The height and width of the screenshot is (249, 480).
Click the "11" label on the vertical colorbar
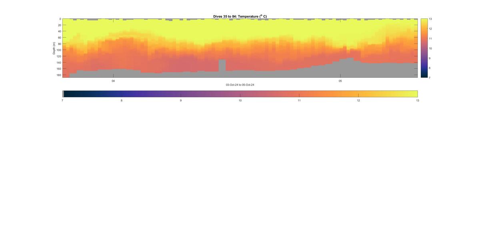pos(430,38)
